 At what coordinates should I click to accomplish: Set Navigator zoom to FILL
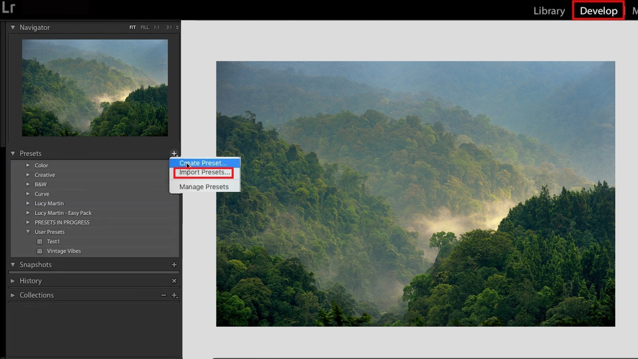144,27
